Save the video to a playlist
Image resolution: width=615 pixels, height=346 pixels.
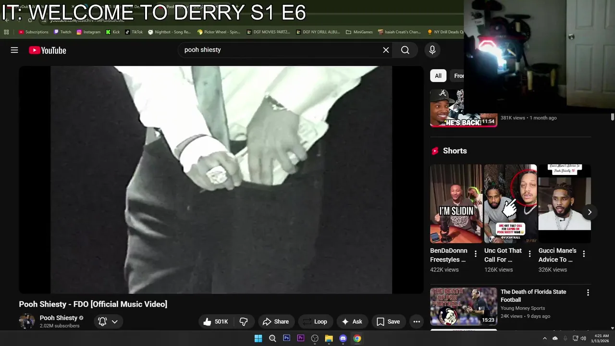[x=388, y=321]
